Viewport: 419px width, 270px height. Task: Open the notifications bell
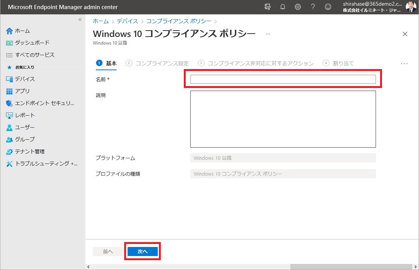click(x=282, y=7)
